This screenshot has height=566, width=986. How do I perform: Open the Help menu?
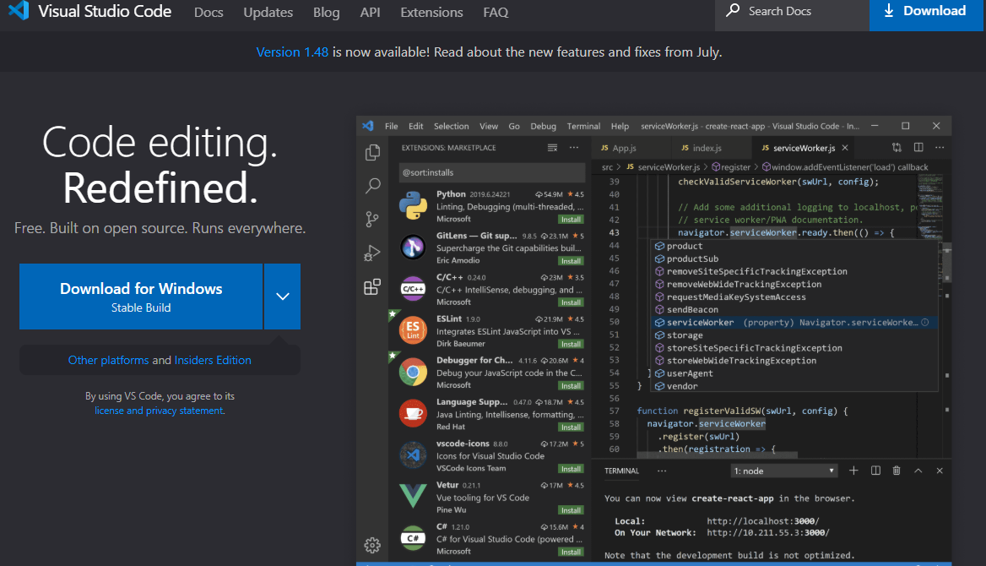(x=620, y=126)
